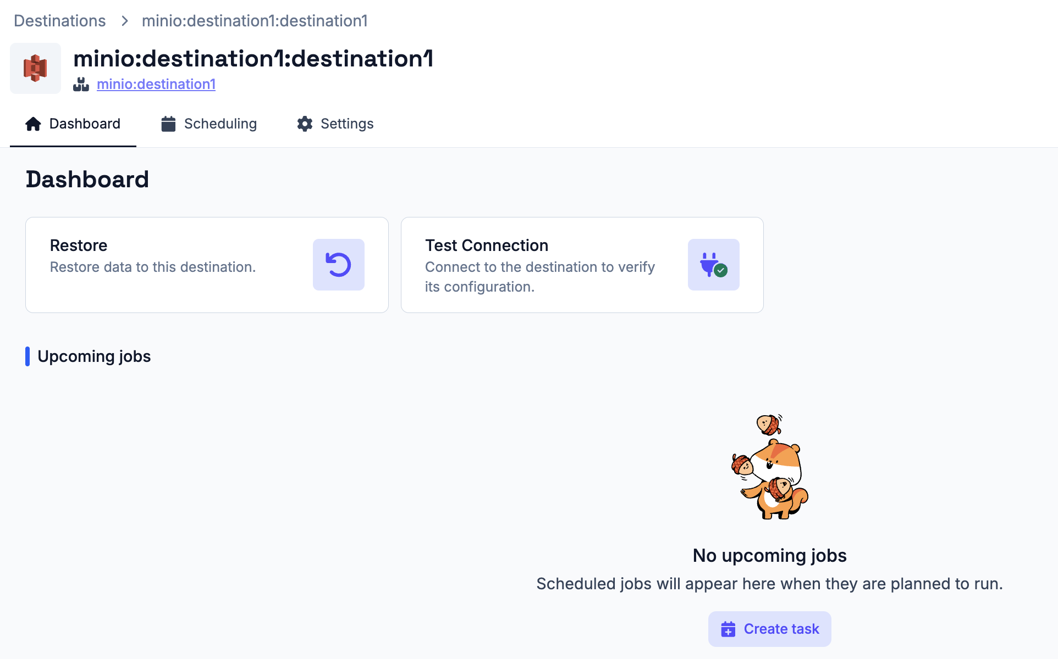Open the minio:destination1 store link
This screenshot has width=1058, height=659.
coord(156,84)
